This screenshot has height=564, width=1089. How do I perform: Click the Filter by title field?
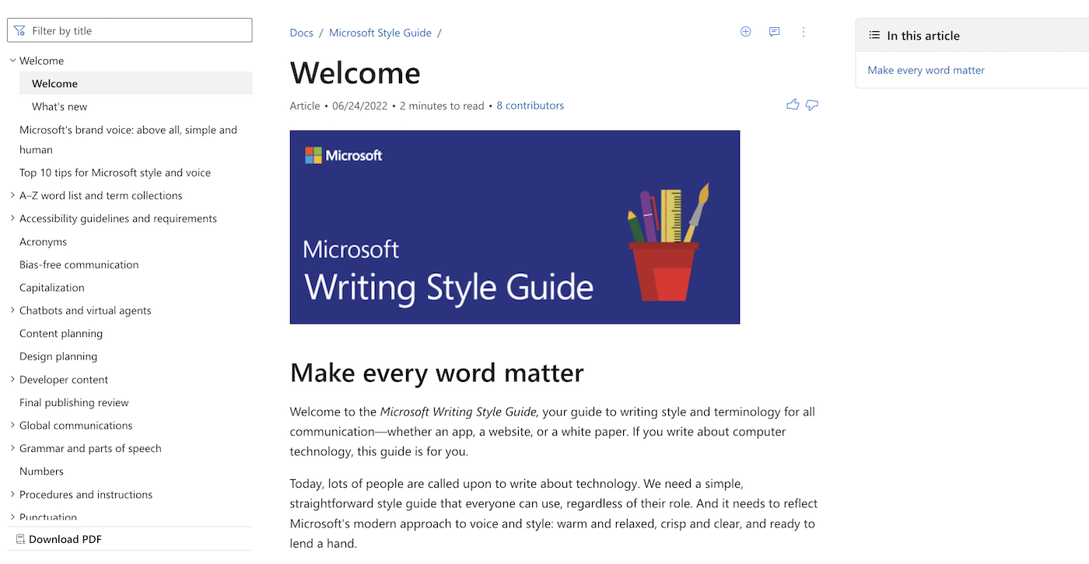click(130, 30)
